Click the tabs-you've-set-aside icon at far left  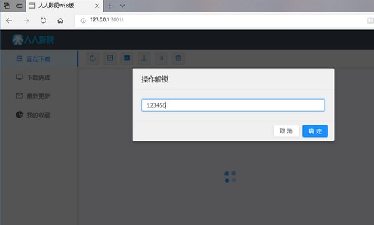7,6
